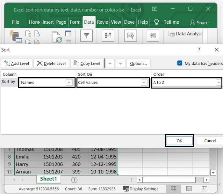
Task: Click the Move Up arrow in Sort dialog
Action: point(110,63)
